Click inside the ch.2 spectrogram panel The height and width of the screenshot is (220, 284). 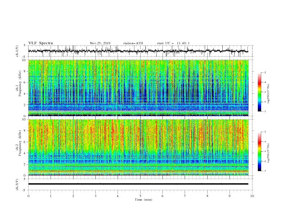[138, 147]
